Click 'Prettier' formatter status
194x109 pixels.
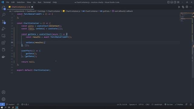click(x=179, y=104)
